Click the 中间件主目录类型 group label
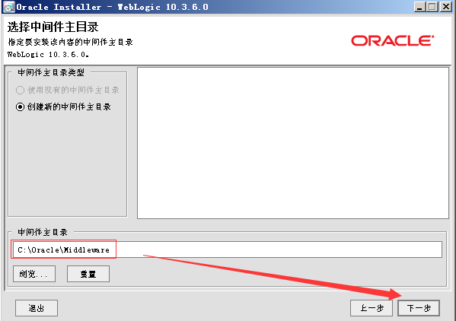Screen dimensions: 456x321 (x=51, y=72)
